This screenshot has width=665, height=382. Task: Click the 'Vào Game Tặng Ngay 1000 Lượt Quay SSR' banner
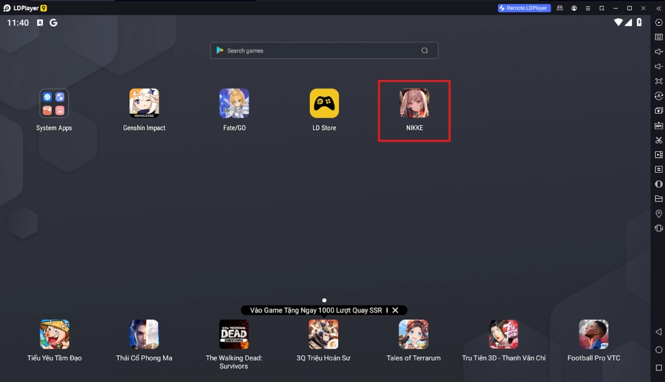(x=316, y=311)
